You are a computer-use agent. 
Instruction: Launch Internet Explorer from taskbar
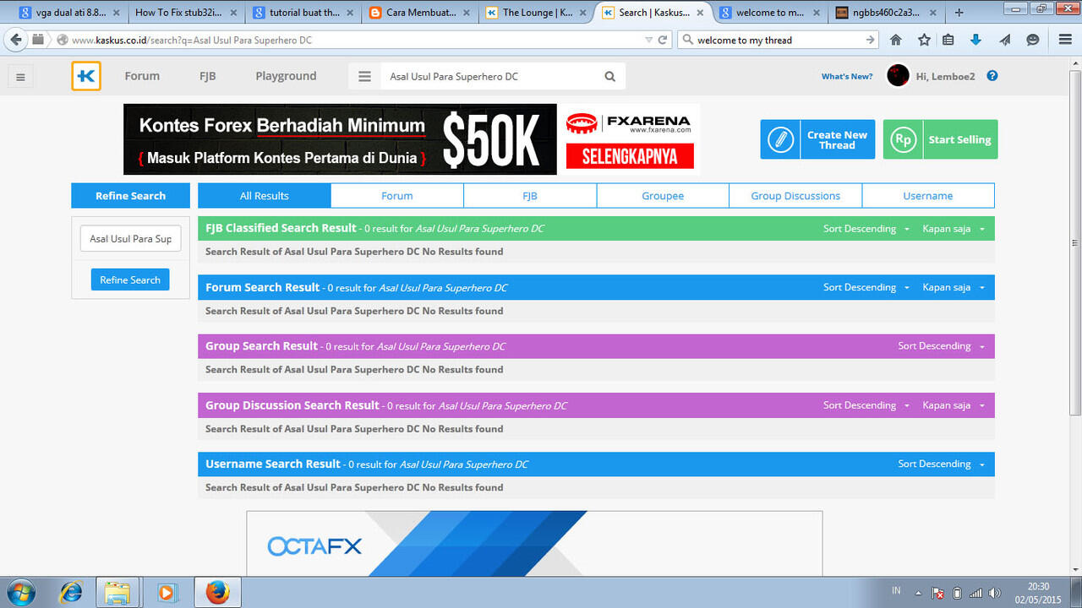click(71, 593)
